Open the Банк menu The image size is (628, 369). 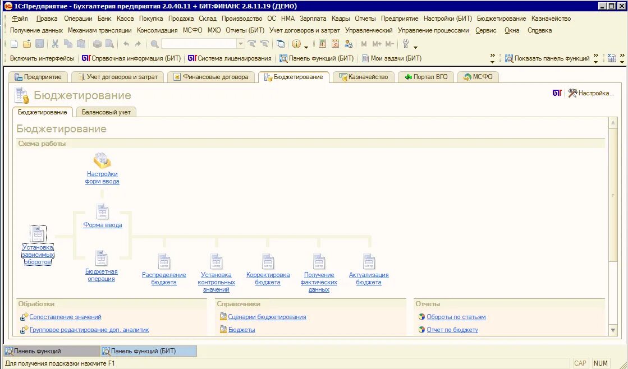[104, 19]
